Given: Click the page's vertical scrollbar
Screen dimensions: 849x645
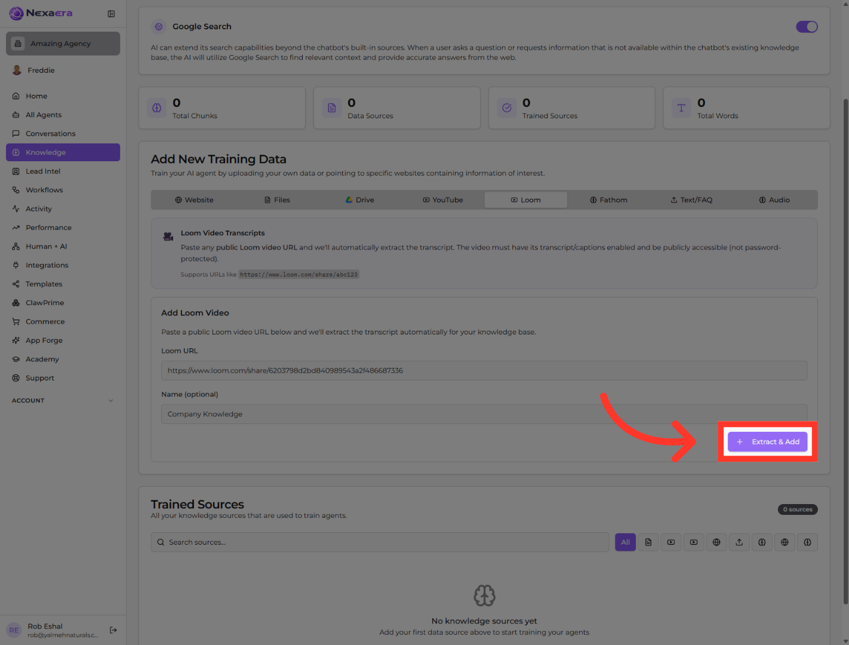Looking at the screenshot, I should pos(845,351).
